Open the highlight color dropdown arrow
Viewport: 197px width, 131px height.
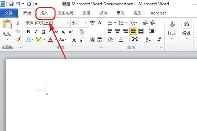pyautogui.click(x=44, y=40)
